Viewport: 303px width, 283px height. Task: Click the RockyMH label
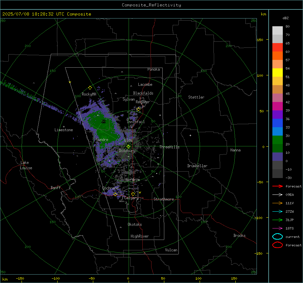click(x=89, y=94)
